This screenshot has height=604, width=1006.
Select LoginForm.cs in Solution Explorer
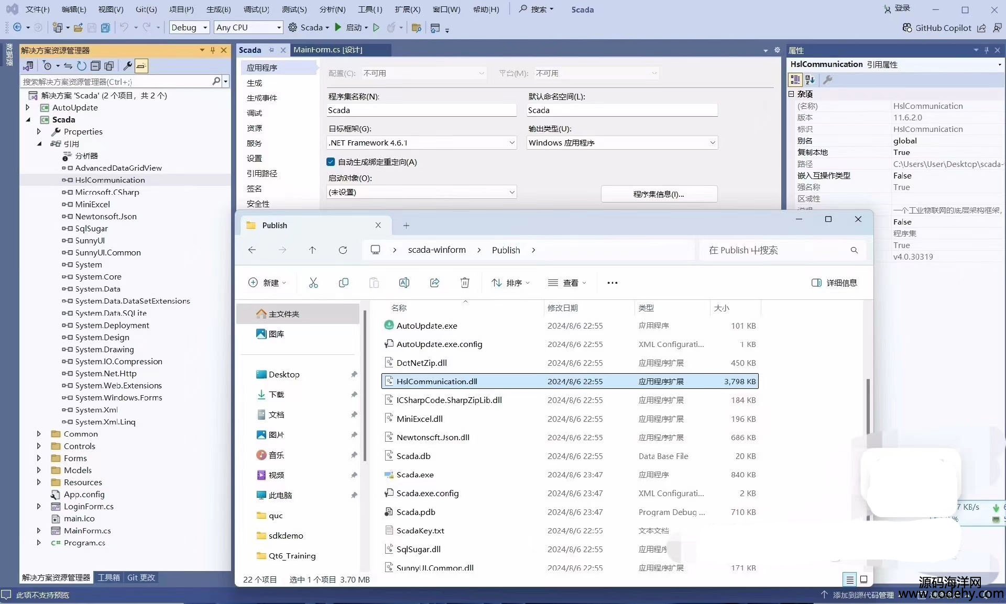pos(89,506)
